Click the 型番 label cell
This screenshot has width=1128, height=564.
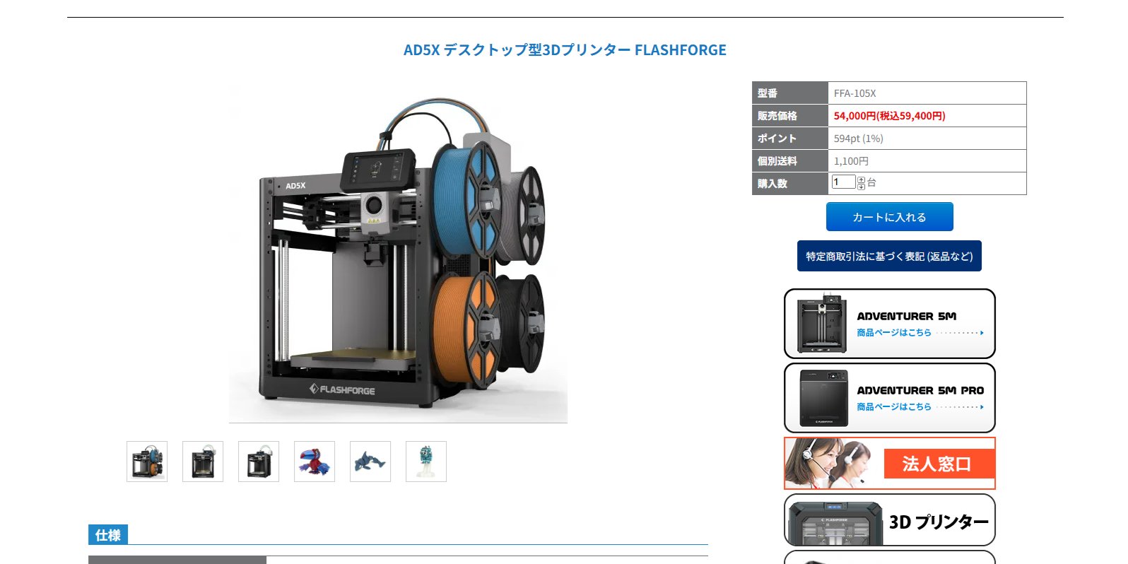pyautogui.click(x=790, y=93)
